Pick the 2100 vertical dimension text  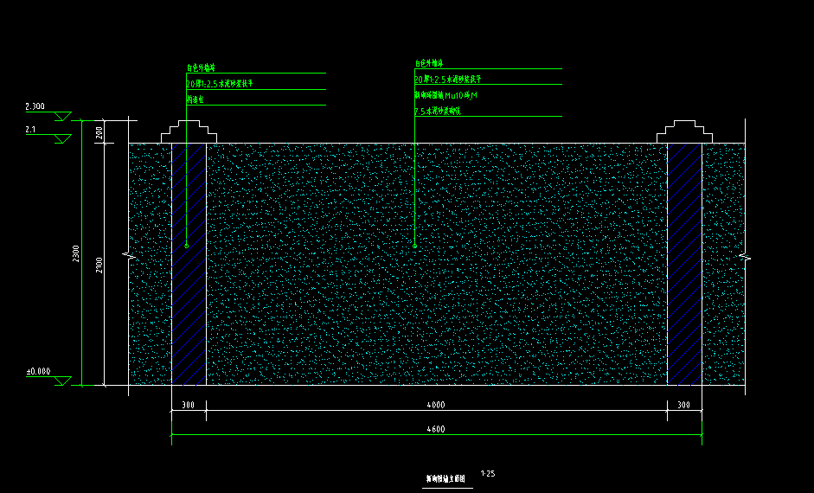(99, 266)
